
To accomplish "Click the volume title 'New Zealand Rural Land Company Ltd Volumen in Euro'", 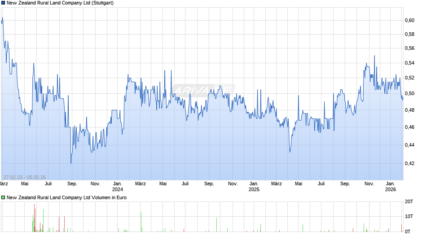I will point(66,197).
